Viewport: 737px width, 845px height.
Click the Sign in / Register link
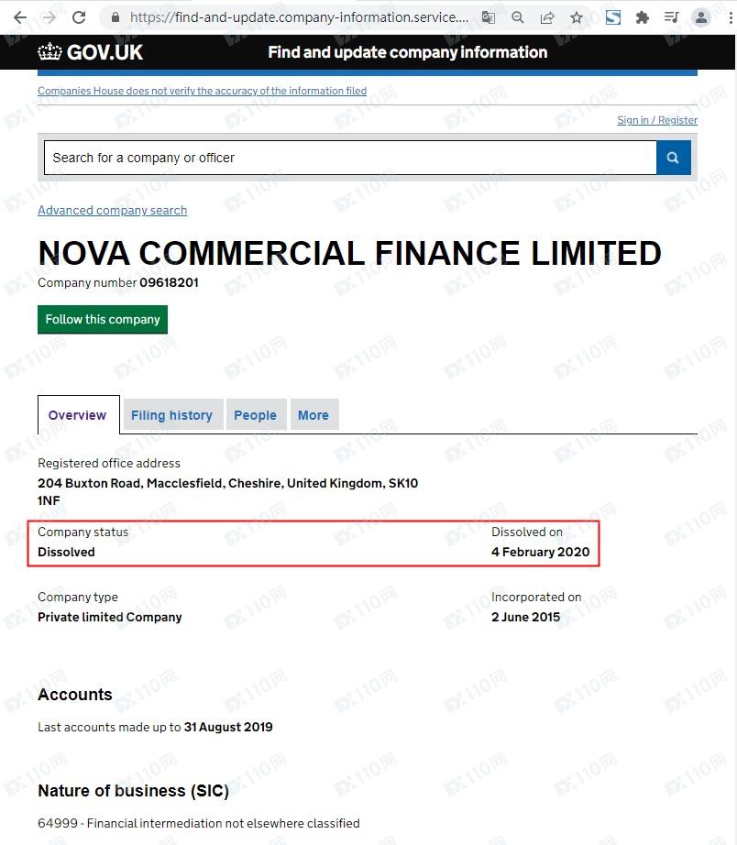(x=657, y=120)
